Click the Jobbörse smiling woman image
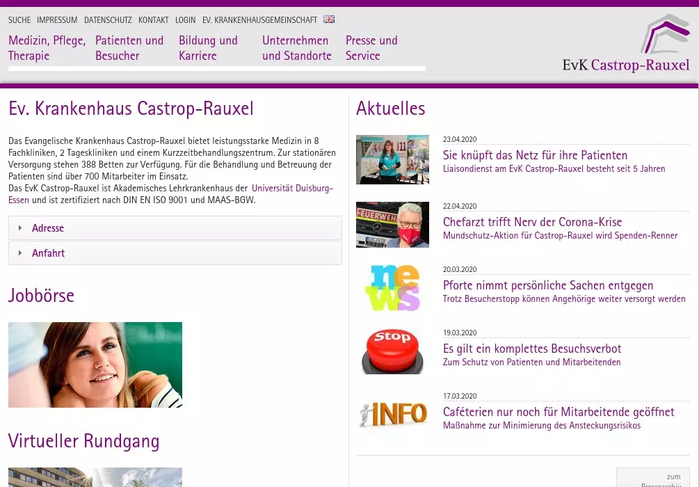This screenshot has height=487, width=699. coord(95,365)
